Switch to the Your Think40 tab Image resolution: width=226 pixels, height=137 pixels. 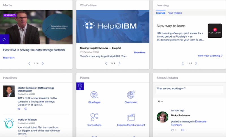point(175,13)
